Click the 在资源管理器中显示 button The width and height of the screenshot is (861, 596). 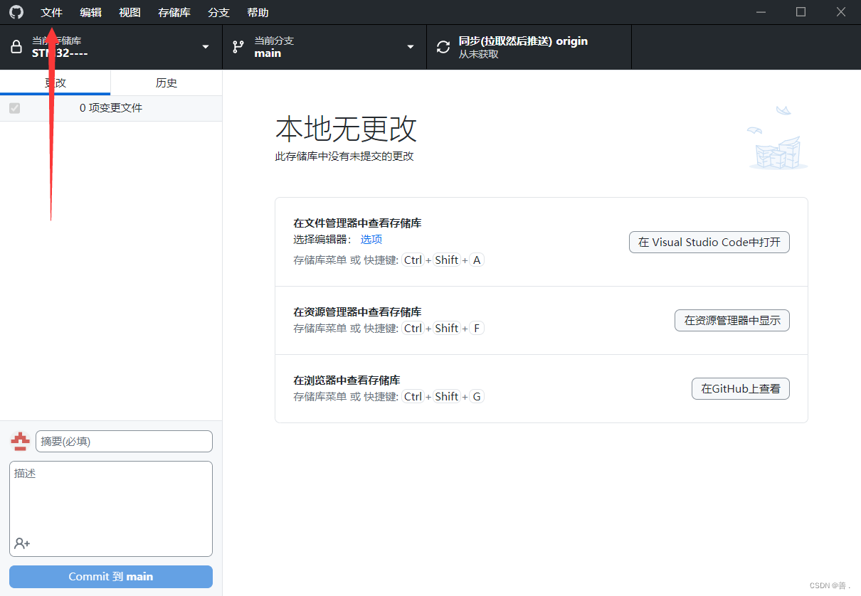[732, 320]
